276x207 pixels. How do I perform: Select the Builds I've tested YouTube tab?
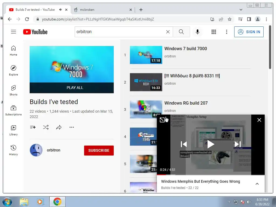tap(35, 10)
